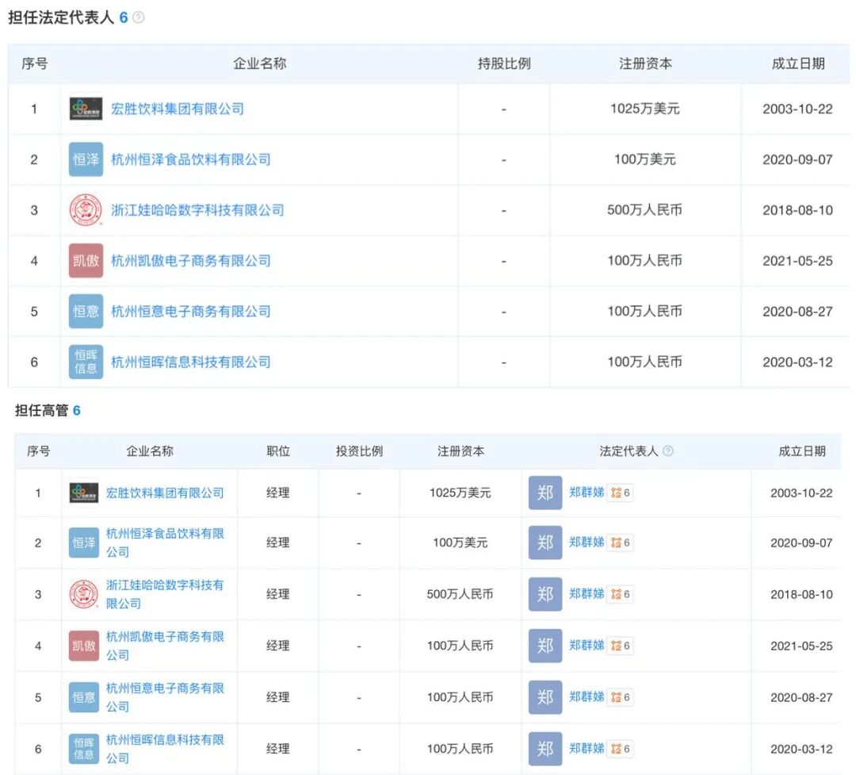Open 杭州凯傲电子商务有限公司 link in 担任高管 table
The width and height of the screenshot is (856, 775).
(x=165, y=646)
